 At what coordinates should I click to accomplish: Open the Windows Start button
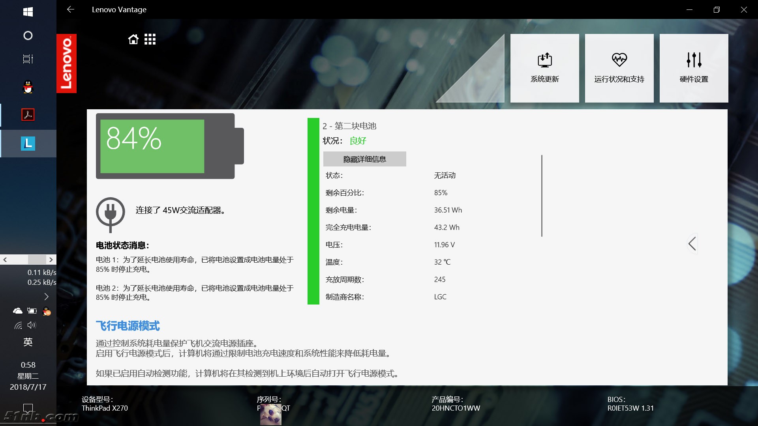[x=28, y=12]
